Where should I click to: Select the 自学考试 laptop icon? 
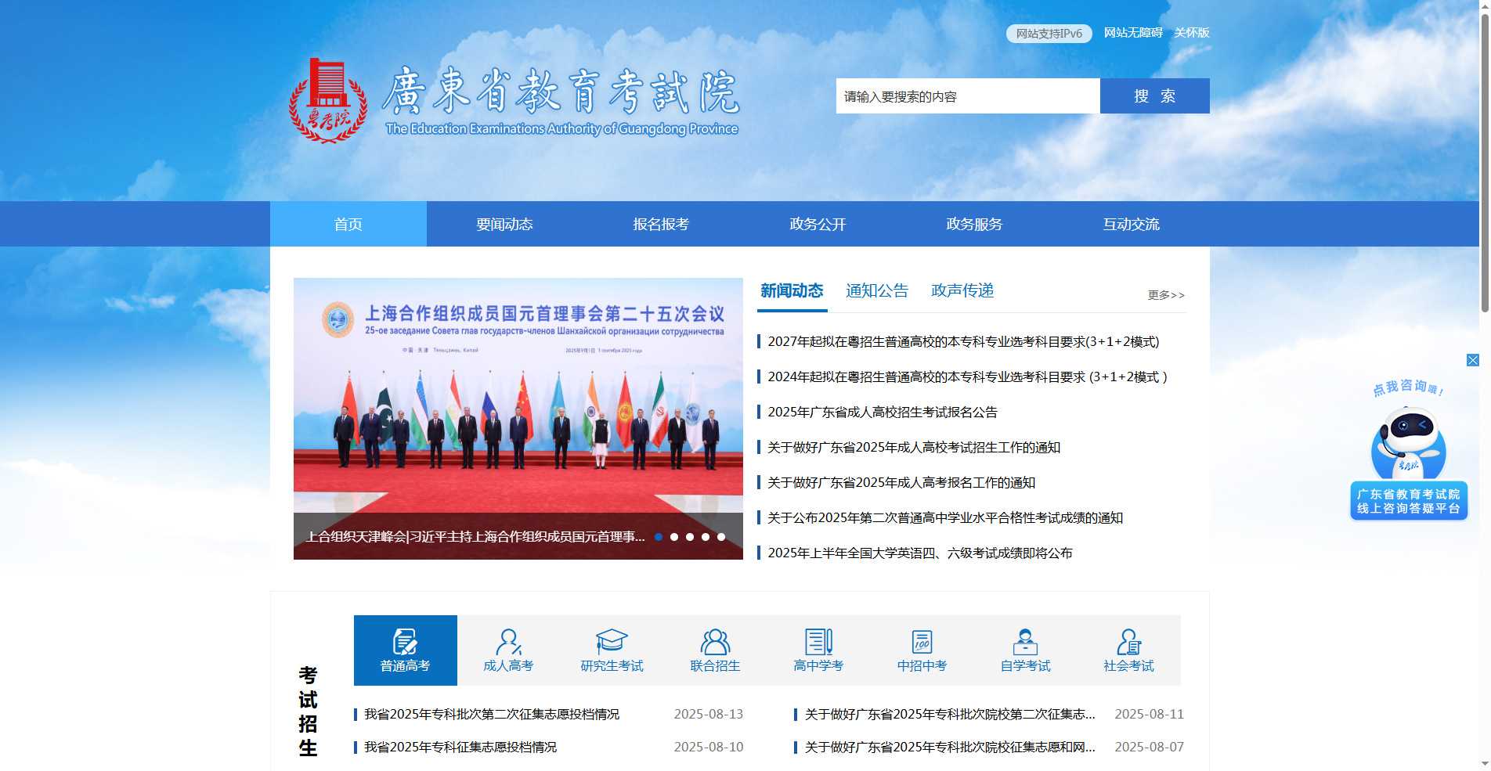1024,642
